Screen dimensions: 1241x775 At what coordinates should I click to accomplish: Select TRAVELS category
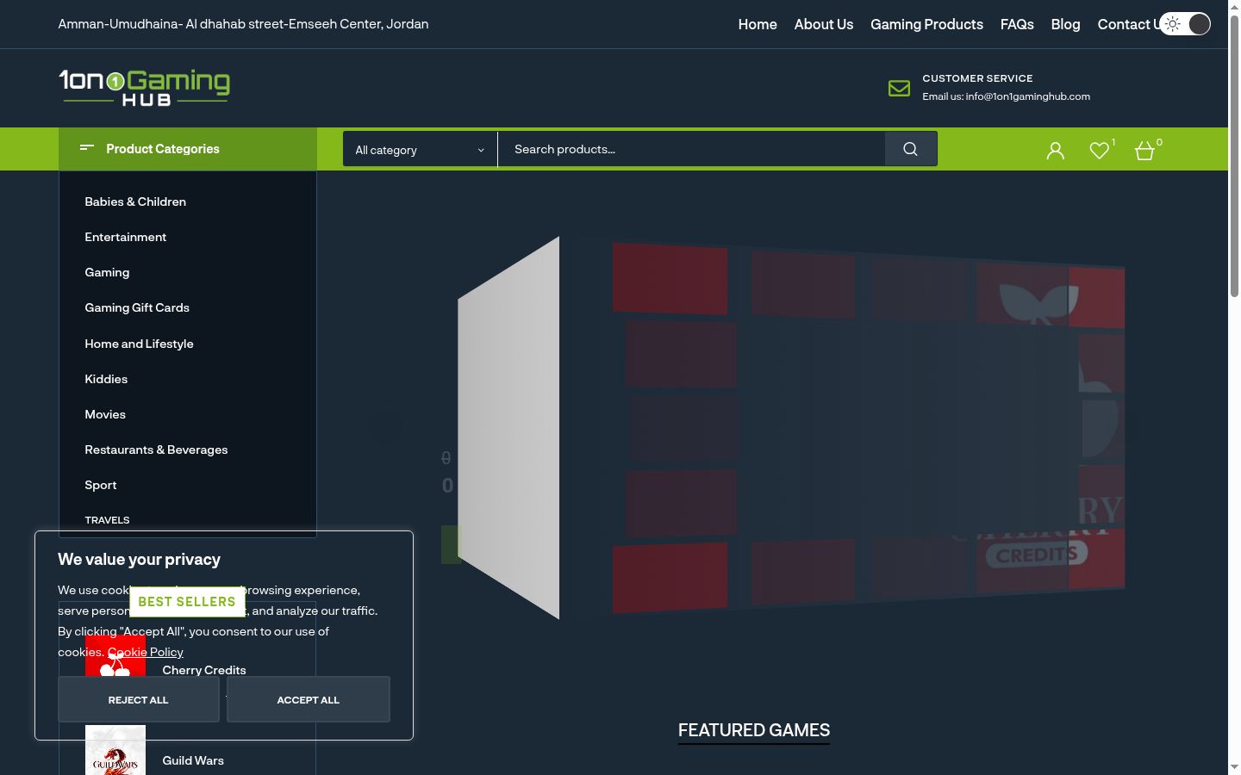tap(107, 520)
